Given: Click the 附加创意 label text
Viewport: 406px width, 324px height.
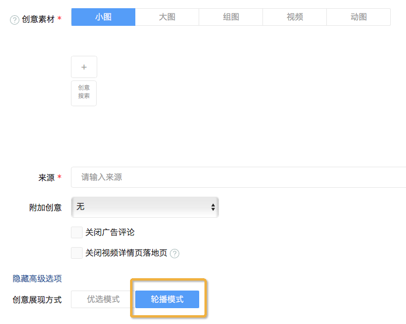Looking at the screenshot, I should [46, 207].
